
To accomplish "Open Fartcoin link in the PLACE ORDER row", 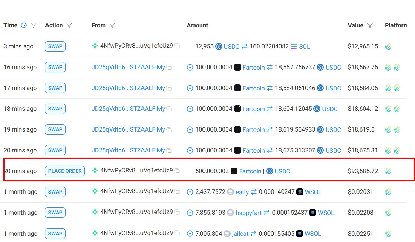I will click(x=250, y=171).
